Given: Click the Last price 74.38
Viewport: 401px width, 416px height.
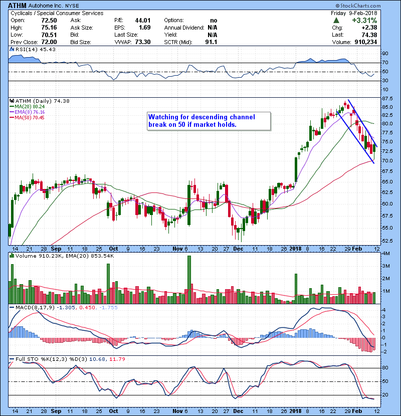Looking at the screenshot, I should click(369, 35).
